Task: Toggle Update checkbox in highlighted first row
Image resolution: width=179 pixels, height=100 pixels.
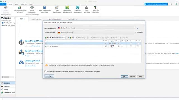Action: (138, 43)
